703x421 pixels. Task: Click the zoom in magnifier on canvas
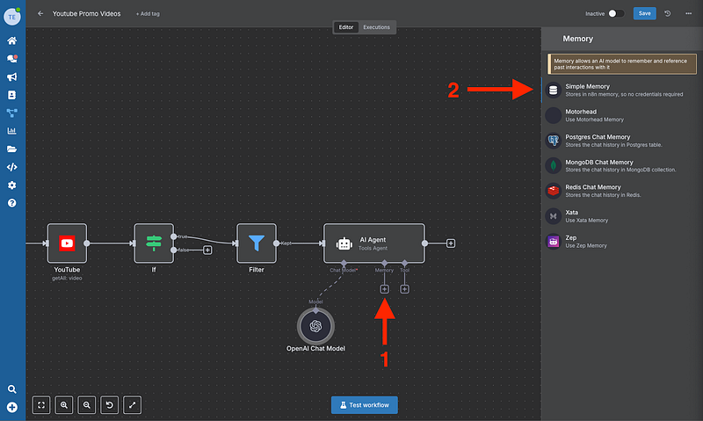(x=64, y=405)
